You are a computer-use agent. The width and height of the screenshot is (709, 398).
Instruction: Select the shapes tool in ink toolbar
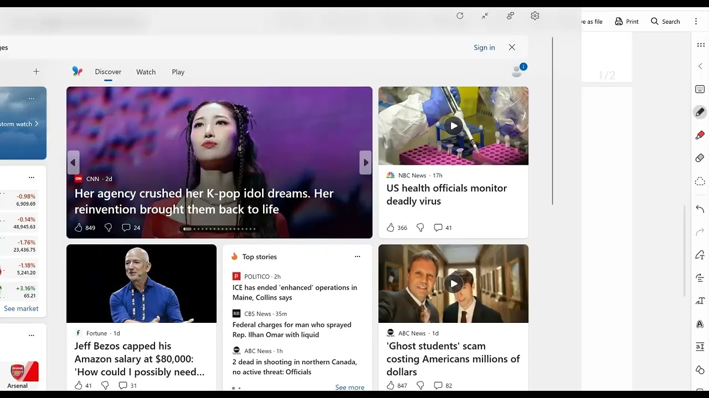tap(700, 370)
